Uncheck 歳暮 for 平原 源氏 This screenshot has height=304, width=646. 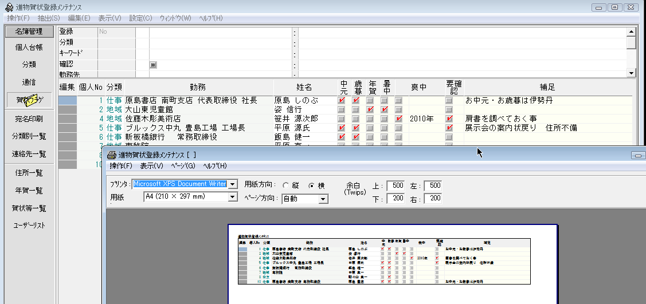click(x=356, y=128)
